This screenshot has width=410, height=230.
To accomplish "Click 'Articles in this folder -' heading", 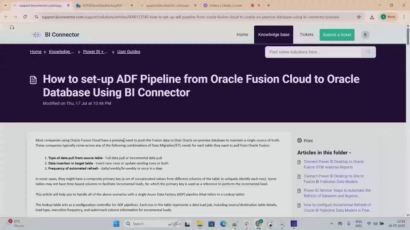I will click(324, 153).
